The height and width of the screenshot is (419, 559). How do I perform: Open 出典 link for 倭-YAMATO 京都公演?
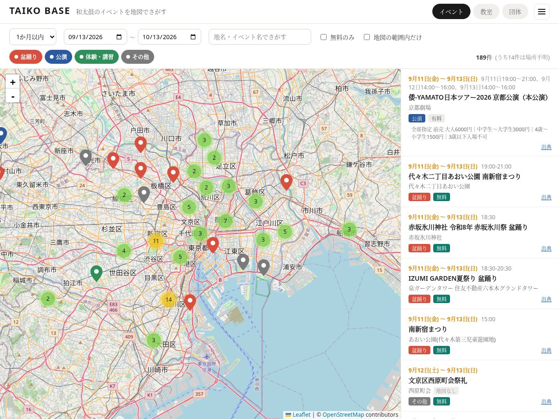point(546,147)
